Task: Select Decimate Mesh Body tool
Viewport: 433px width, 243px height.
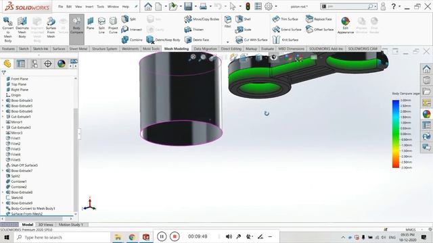Action: tap(22, 27)
